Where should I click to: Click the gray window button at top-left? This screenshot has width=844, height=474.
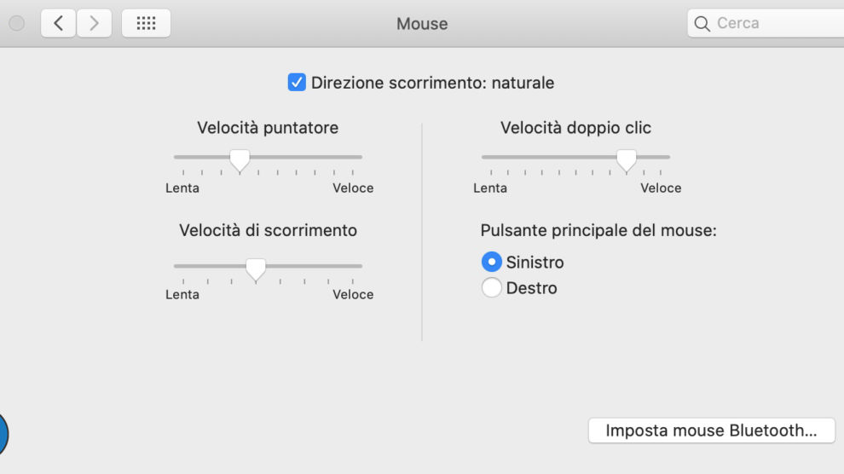pos(16,23)
